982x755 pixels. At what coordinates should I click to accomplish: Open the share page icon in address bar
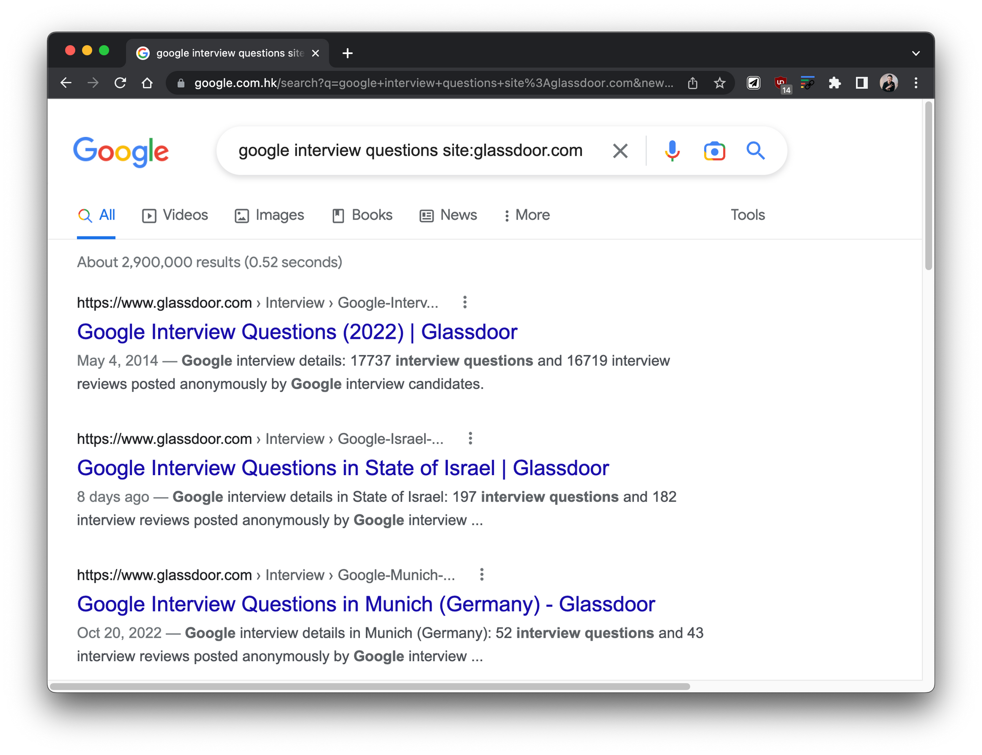[x=692, y=83]
